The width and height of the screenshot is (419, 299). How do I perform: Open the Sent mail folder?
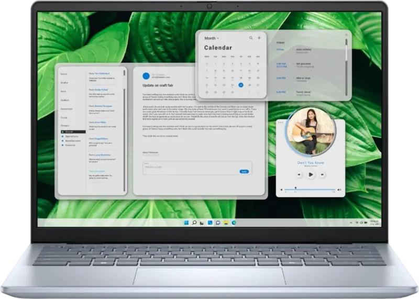point(63,92)
